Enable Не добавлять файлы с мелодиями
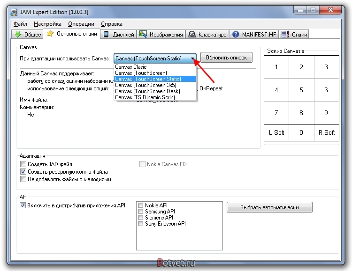352x271 pixels. click(x=23, y=179)
